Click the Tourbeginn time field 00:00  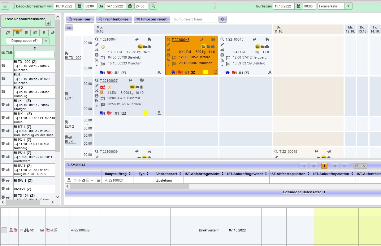pyautogui.click(x=309, y=6)
